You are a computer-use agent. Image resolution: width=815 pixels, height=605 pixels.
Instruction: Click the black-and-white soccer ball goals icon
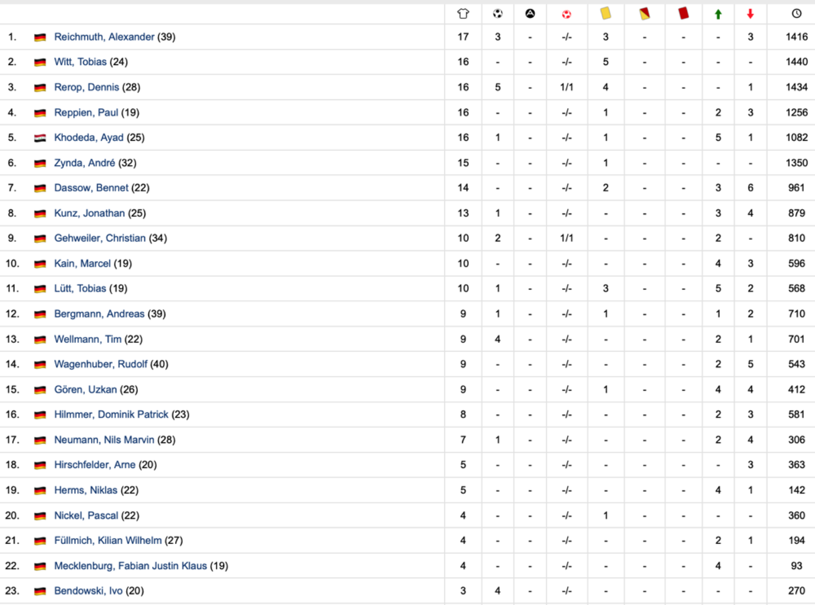(498, 14)
